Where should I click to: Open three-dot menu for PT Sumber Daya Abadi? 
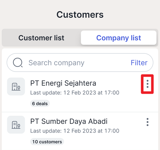tap(147, 122)
